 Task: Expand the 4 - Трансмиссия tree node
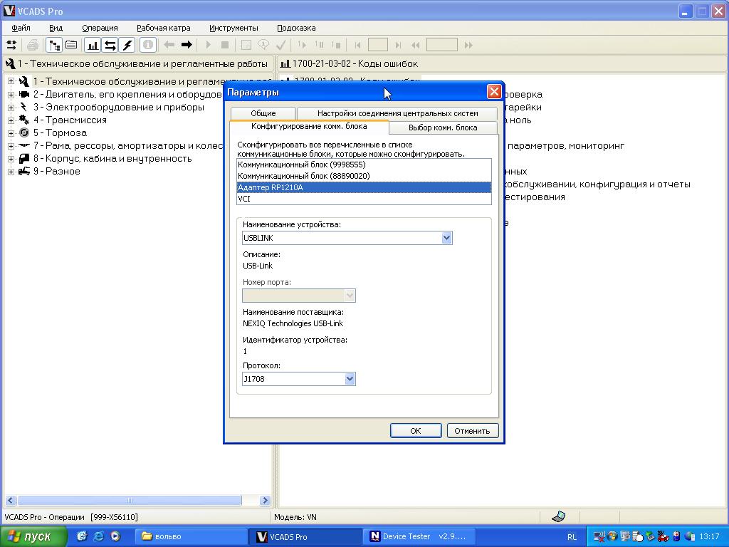[11, 120]
